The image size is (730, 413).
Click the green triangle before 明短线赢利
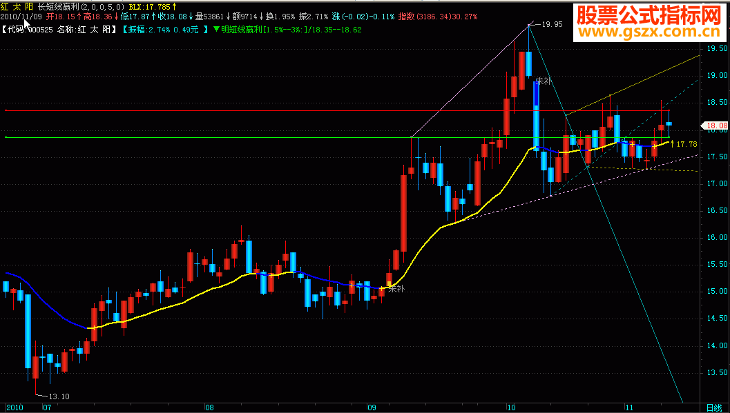pos(216,29)
